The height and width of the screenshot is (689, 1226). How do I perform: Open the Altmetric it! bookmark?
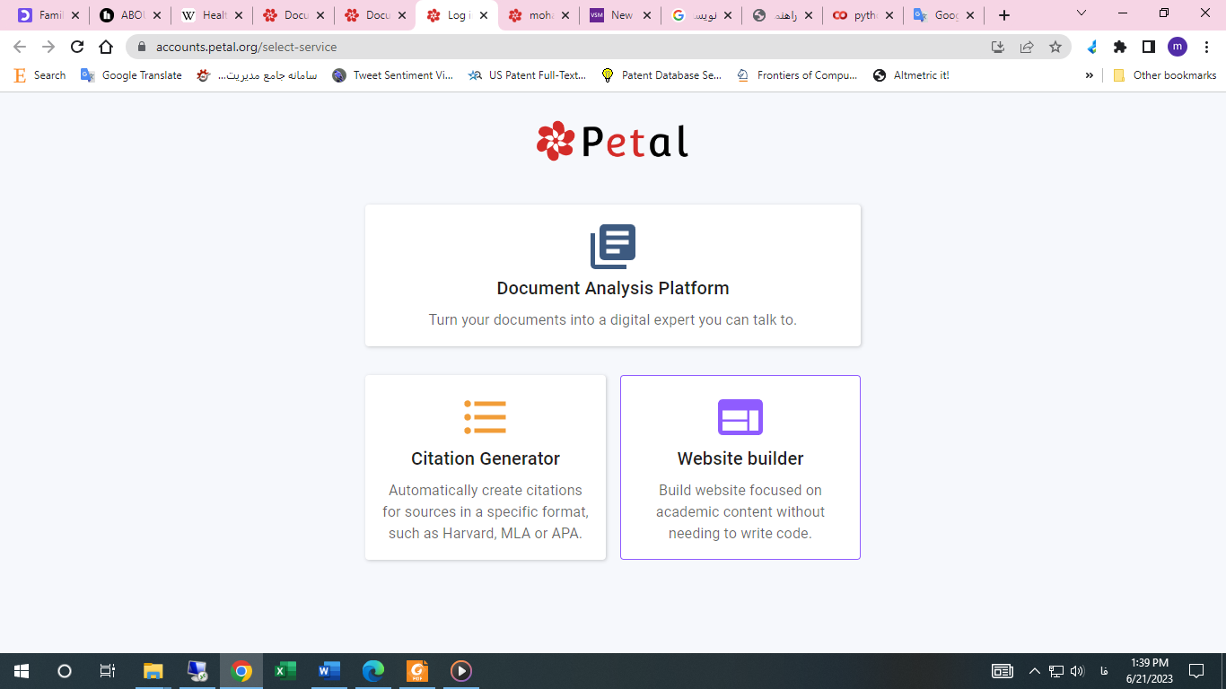[x=911, y=75]
